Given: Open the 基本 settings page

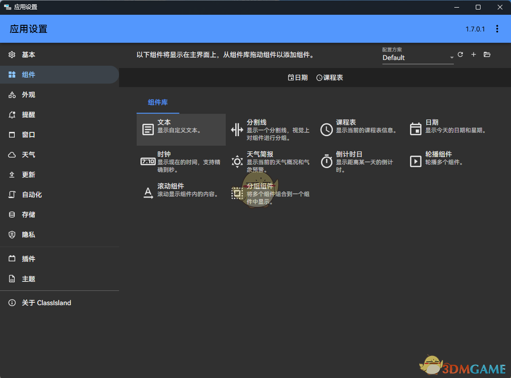Looking at the screenshot, I should (x=29, y=54).
